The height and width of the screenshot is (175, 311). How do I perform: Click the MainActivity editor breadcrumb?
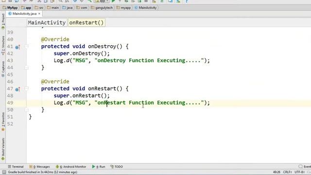(47, 23)
